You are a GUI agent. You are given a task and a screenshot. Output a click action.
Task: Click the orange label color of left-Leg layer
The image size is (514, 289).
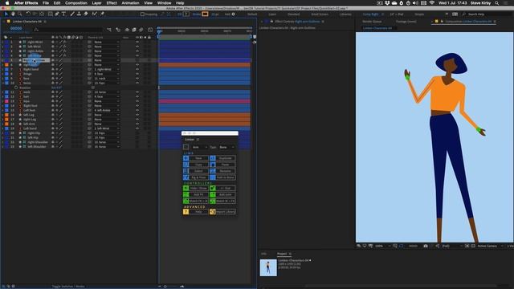tap(6, 115)
